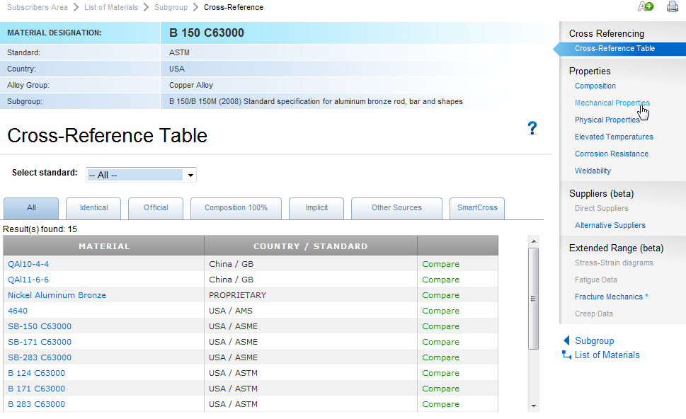Click scrollbar down arrow in results table

click(x=534, y=406)
